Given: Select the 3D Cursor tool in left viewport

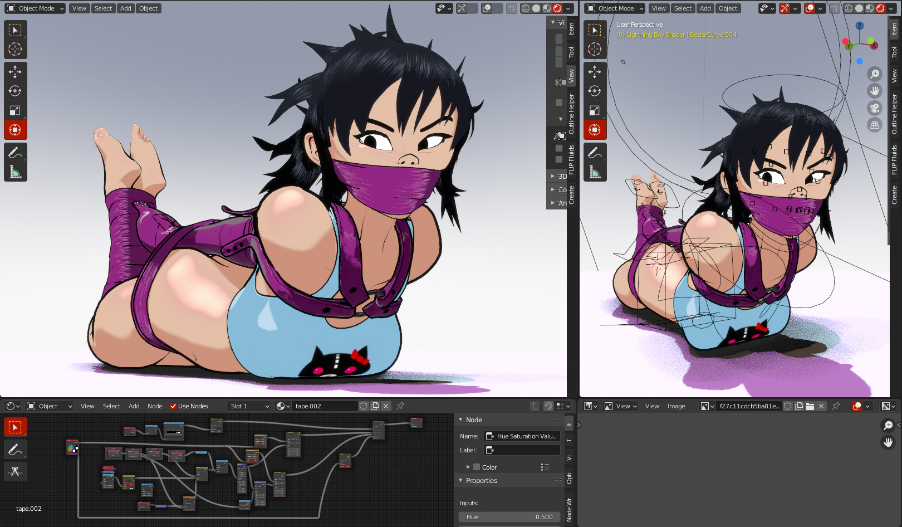Looking at the screenshot, I should point(15,49).
